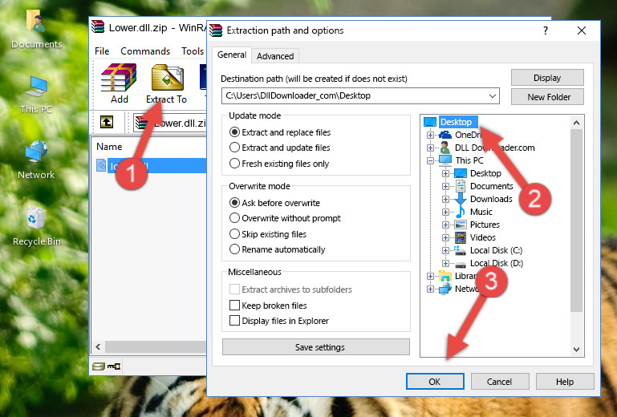617x417 pixels.
Task: Click the key password icon in WinRAR status bar
Action: (114, 366)
